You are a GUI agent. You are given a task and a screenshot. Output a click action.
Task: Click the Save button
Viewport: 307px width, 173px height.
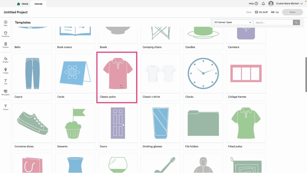pyautogui.click(x=249, y=12)
